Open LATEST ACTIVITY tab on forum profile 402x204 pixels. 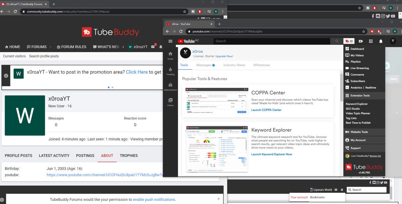pyautogui.click(x=54, y=156)
